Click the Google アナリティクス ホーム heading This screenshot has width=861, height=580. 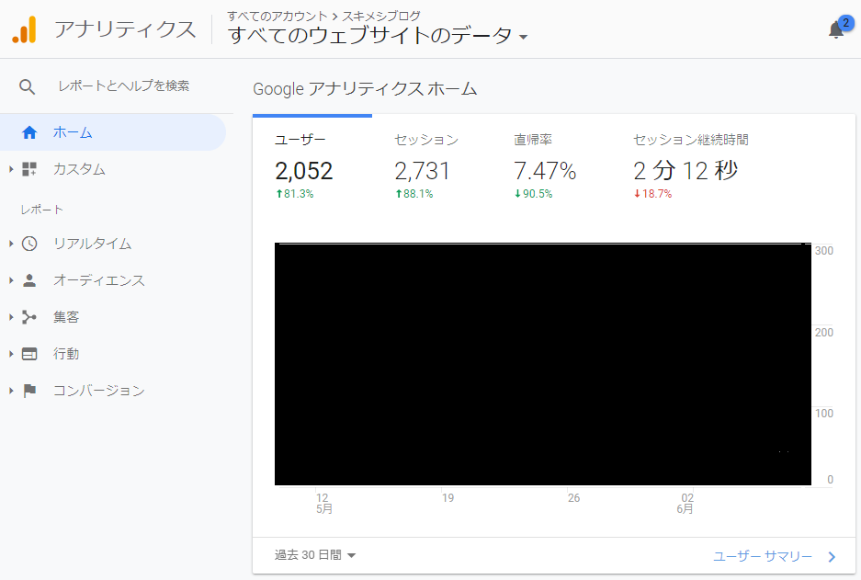tap(365, 89)
